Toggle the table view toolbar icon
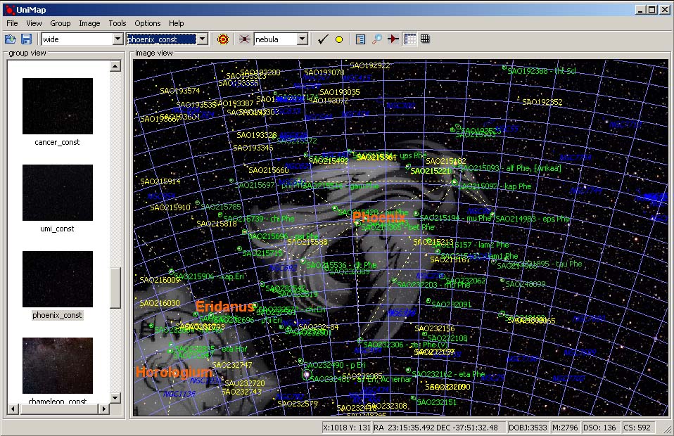 [x=410, y=39]
